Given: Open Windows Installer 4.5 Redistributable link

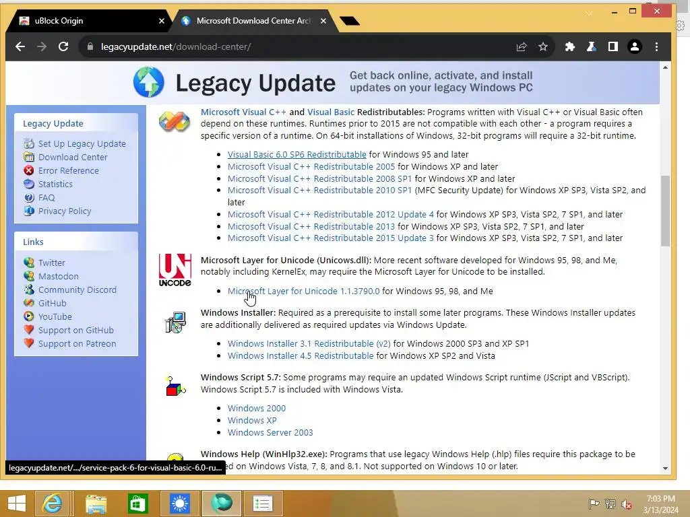Looking at the screenshot, I should (x=301, y=355).
